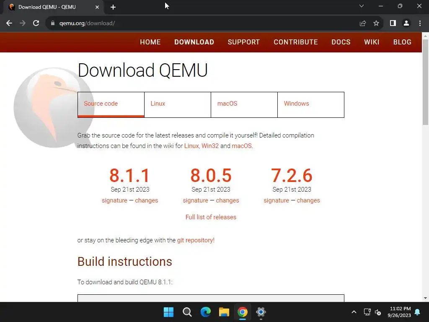429x322 pixels.
Task: Open the Chrome profile icon
Action: pyautogui.click(x=406, y=23)
